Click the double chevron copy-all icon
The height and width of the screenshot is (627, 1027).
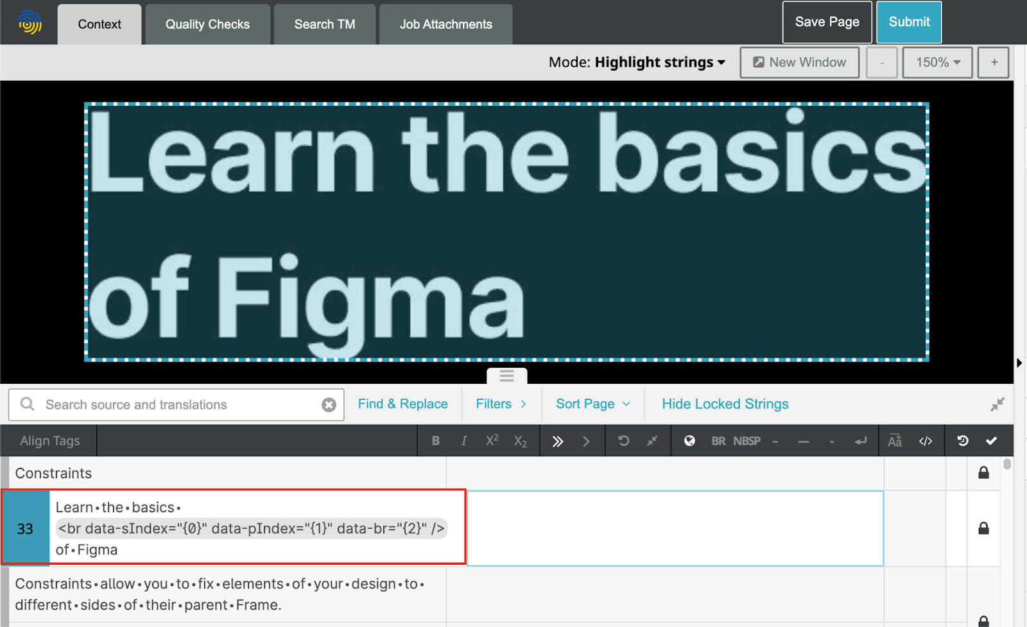(557, 441)
